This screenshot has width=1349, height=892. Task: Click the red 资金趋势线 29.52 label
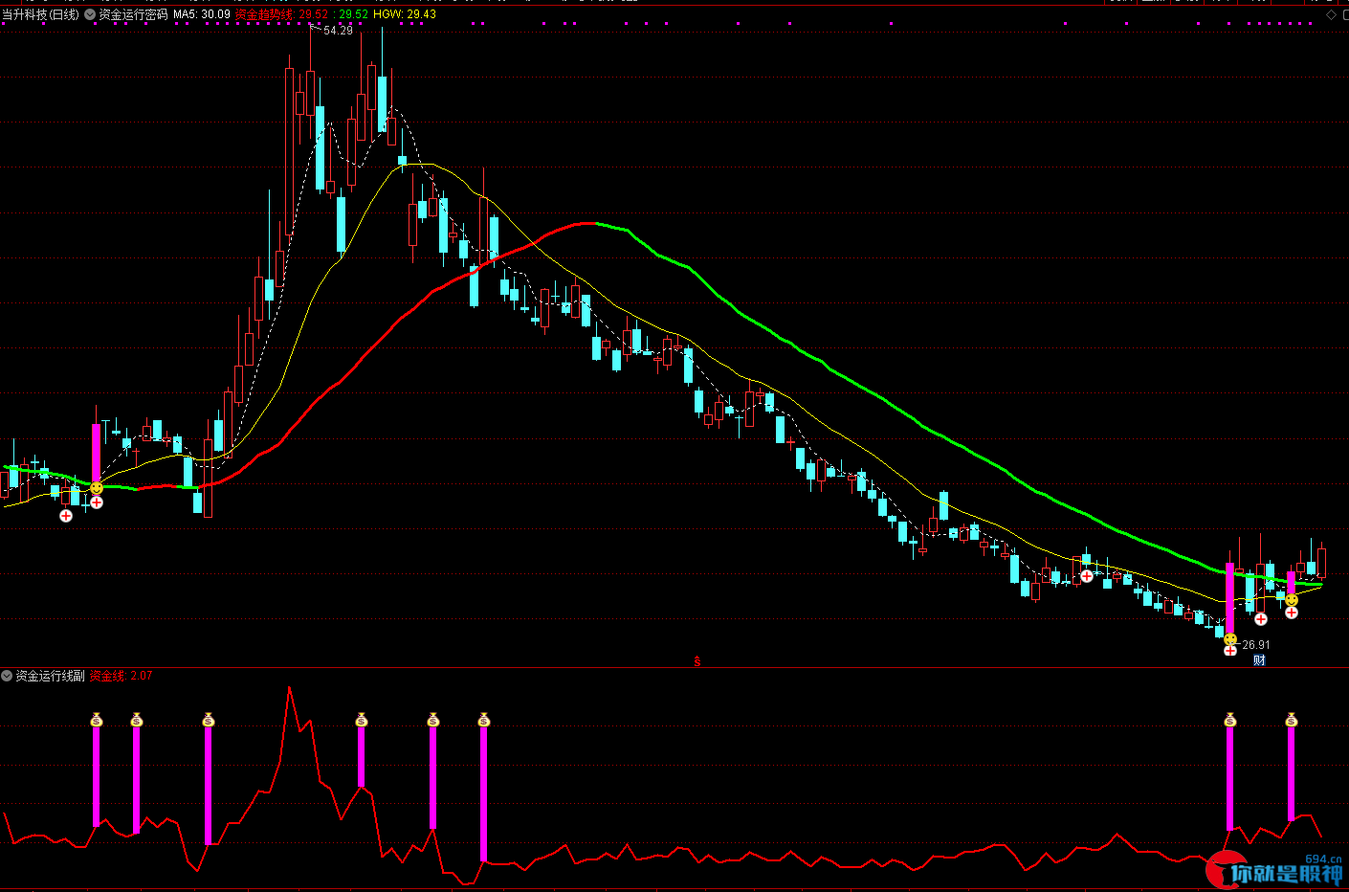(x=281, y=14)
